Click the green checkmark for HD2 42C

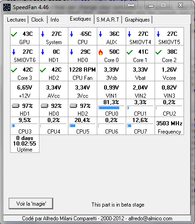click(x=43, y=70)
